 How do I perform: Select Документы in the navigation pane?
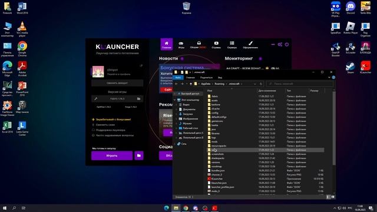pos(189,110)
